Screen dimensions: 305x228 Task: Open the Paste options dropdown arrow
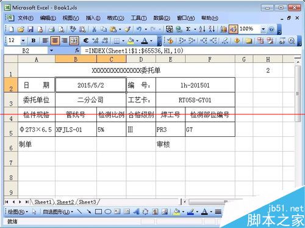pyautogui.click(x=120, y=29)
